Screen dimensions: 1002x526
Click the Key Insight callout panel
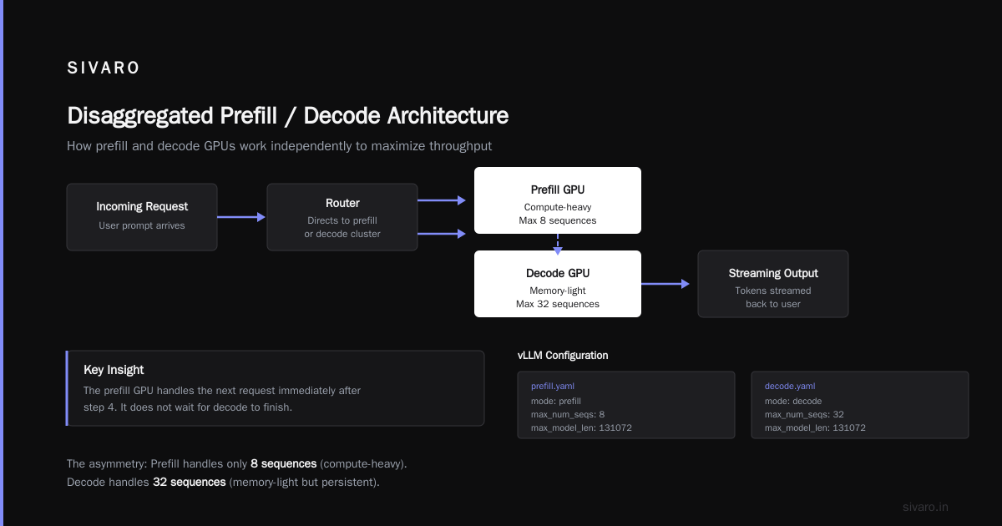coord(275,388)
